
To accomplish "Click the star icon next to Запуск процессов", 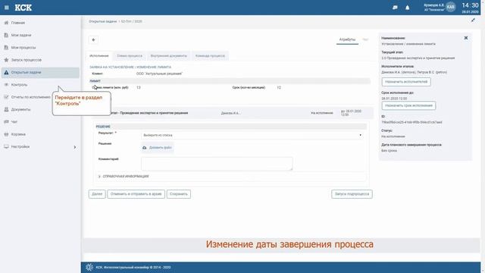I will click(x=6, y=60).
